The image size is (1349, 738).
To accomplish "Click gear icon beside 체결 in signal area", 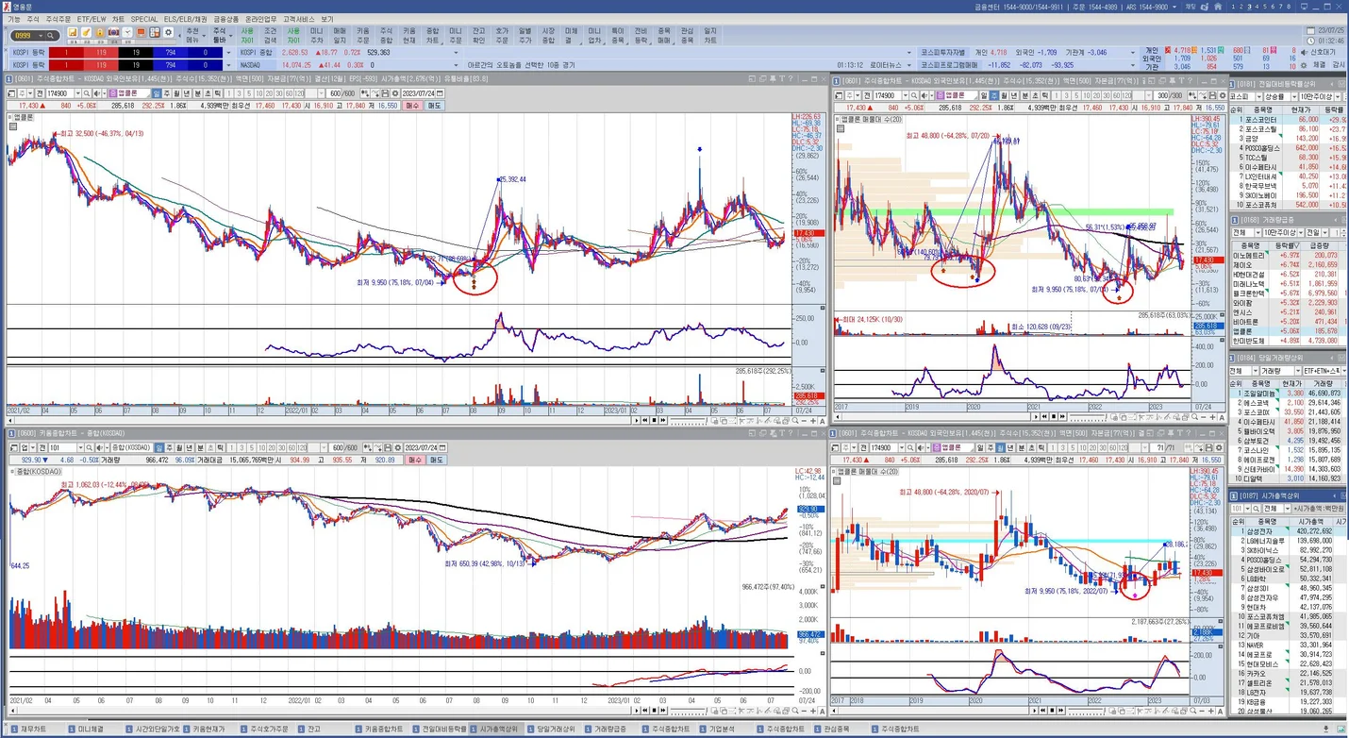I will 1303,64.
